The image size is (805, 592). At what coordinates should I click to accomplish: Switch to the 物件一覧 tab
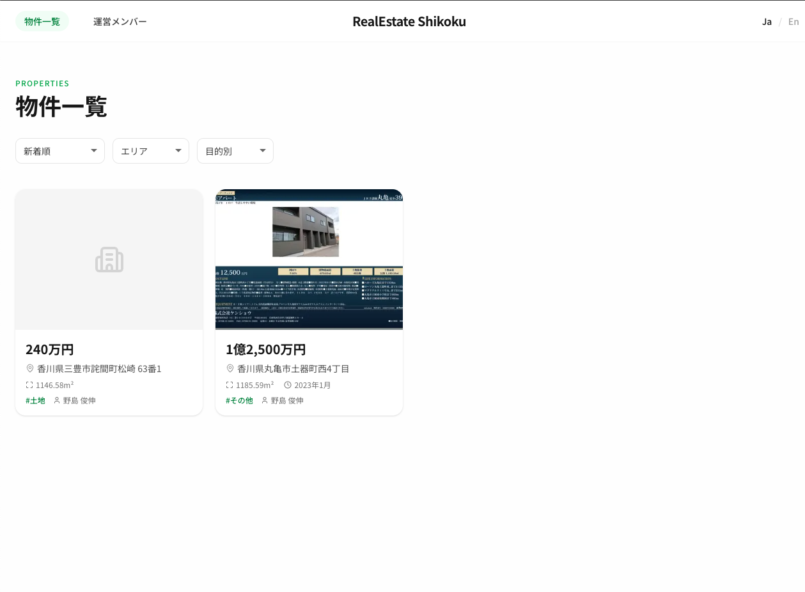pos(42,21)
